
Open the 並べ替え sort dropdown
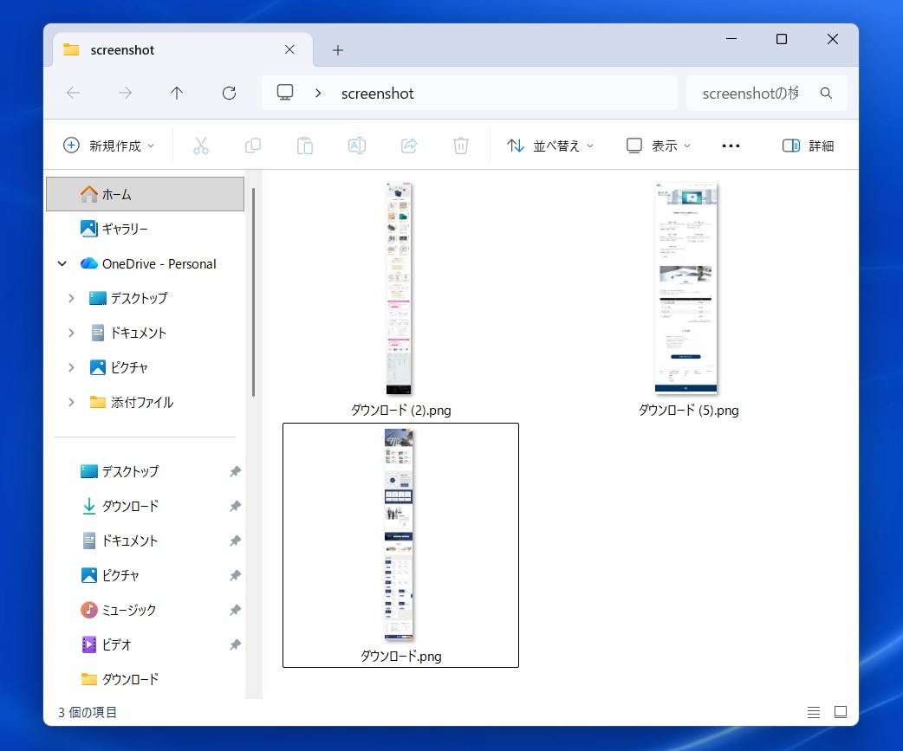[550, 146]
